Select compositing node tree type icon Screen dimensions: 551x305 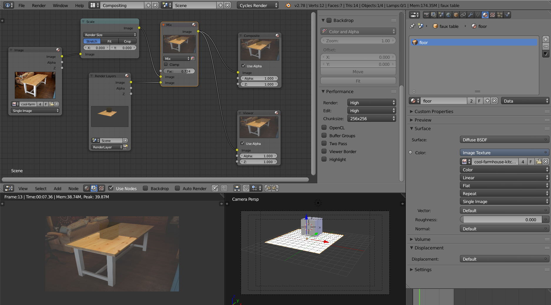pyautogui.click(x=94, y=188)
